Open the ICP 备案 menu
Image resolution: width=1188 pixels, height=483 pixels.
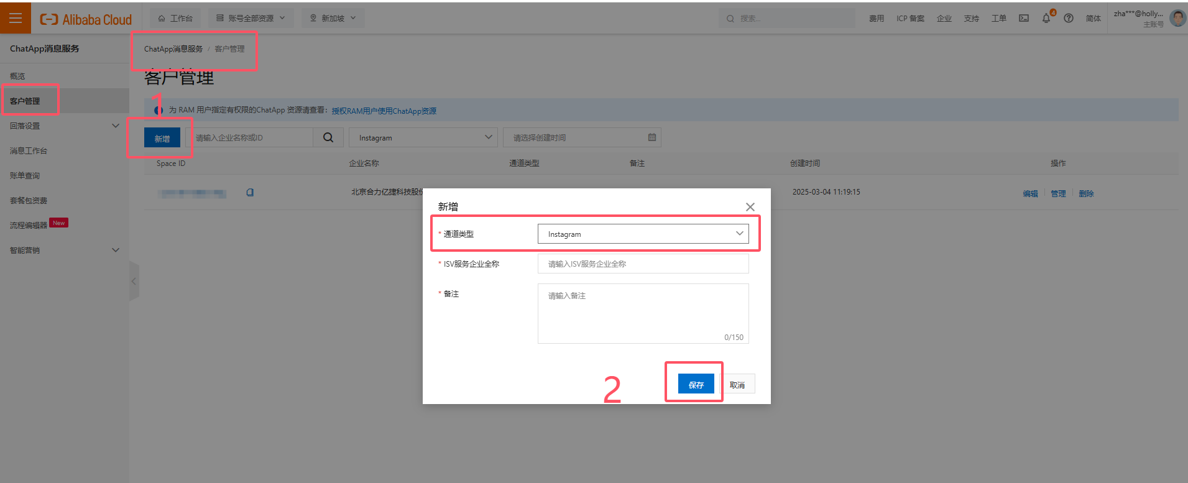click(910, 18)
